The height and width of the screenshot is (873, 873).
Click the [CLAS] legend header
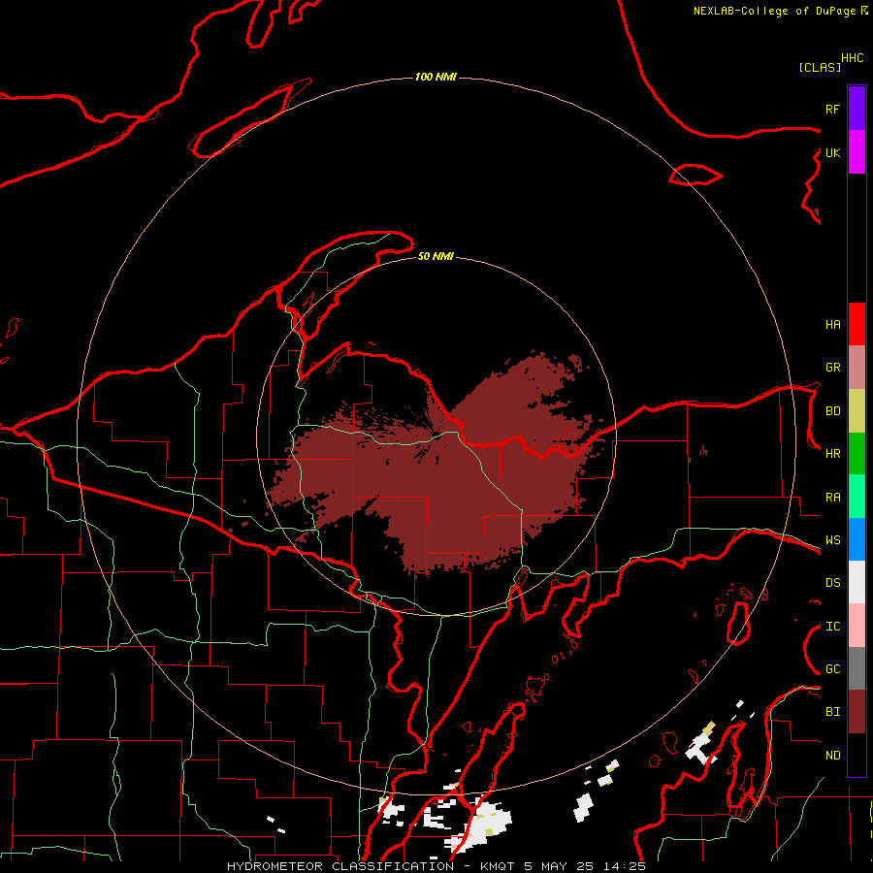pos(820,67)
